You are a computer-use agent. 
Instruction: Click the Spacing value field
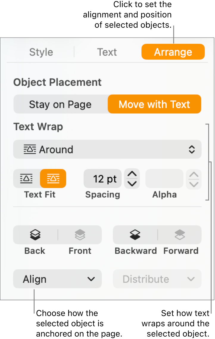coord(102,179)
